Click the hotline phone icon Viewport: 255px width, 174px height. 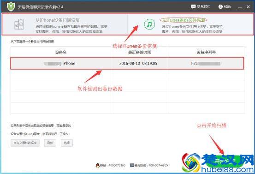pos(132,165)
